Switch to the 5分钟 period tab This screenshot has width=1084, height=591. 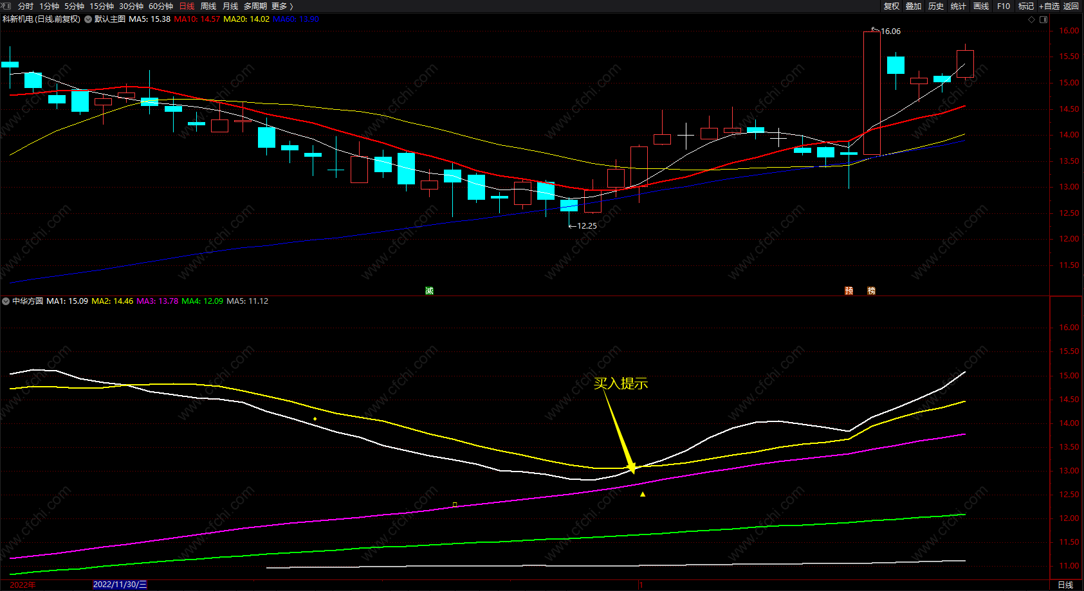coord(74,6)
